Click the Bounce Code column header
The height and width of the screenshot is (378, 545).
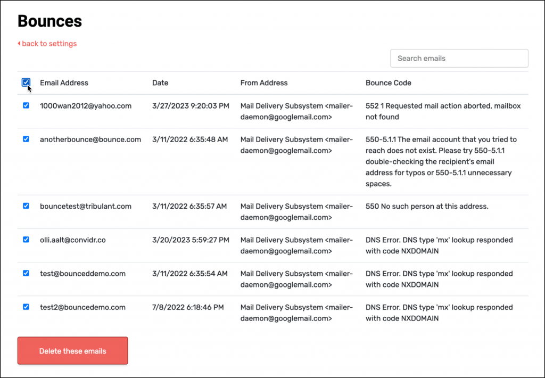tap(388, 83)
